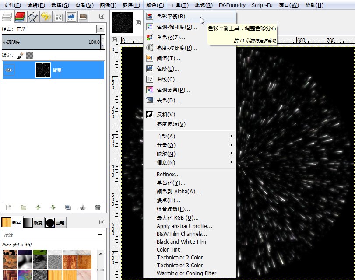Expand the 自动(A) submenu
Viewport: 355px width, 280px height.
[x=190, y=136]
